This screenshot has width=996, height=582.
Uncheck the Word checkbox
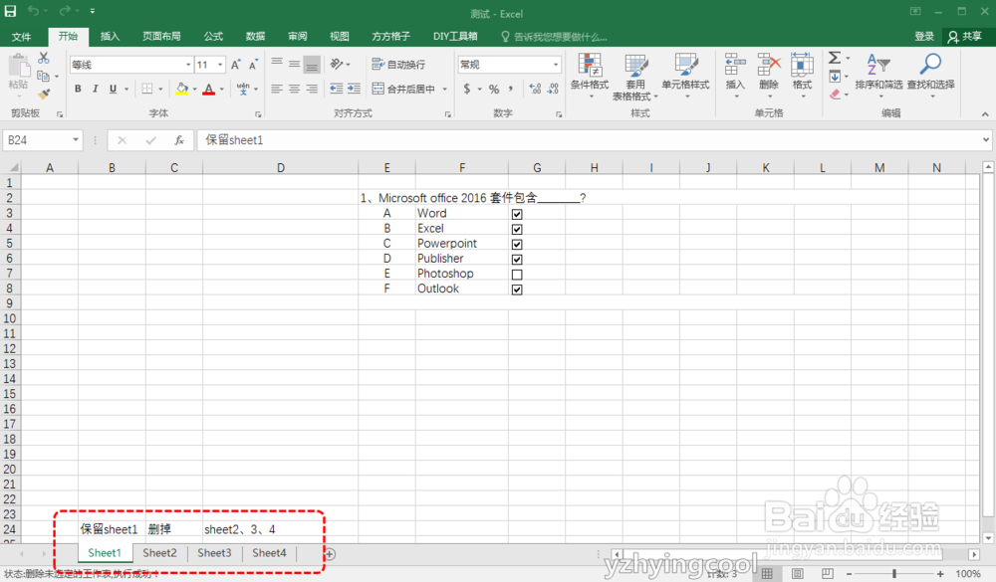pos(517,214)
